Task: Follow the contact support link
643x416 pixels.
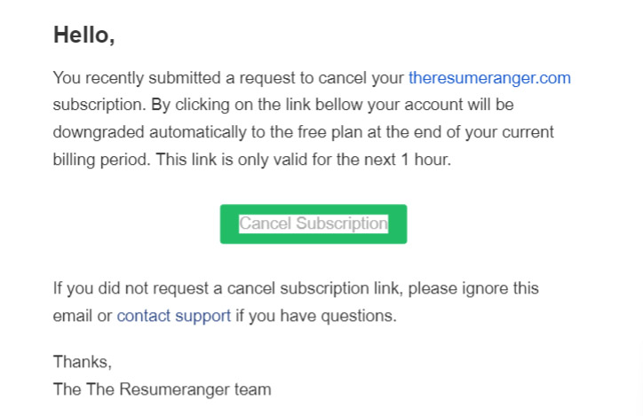Action: 174,316
